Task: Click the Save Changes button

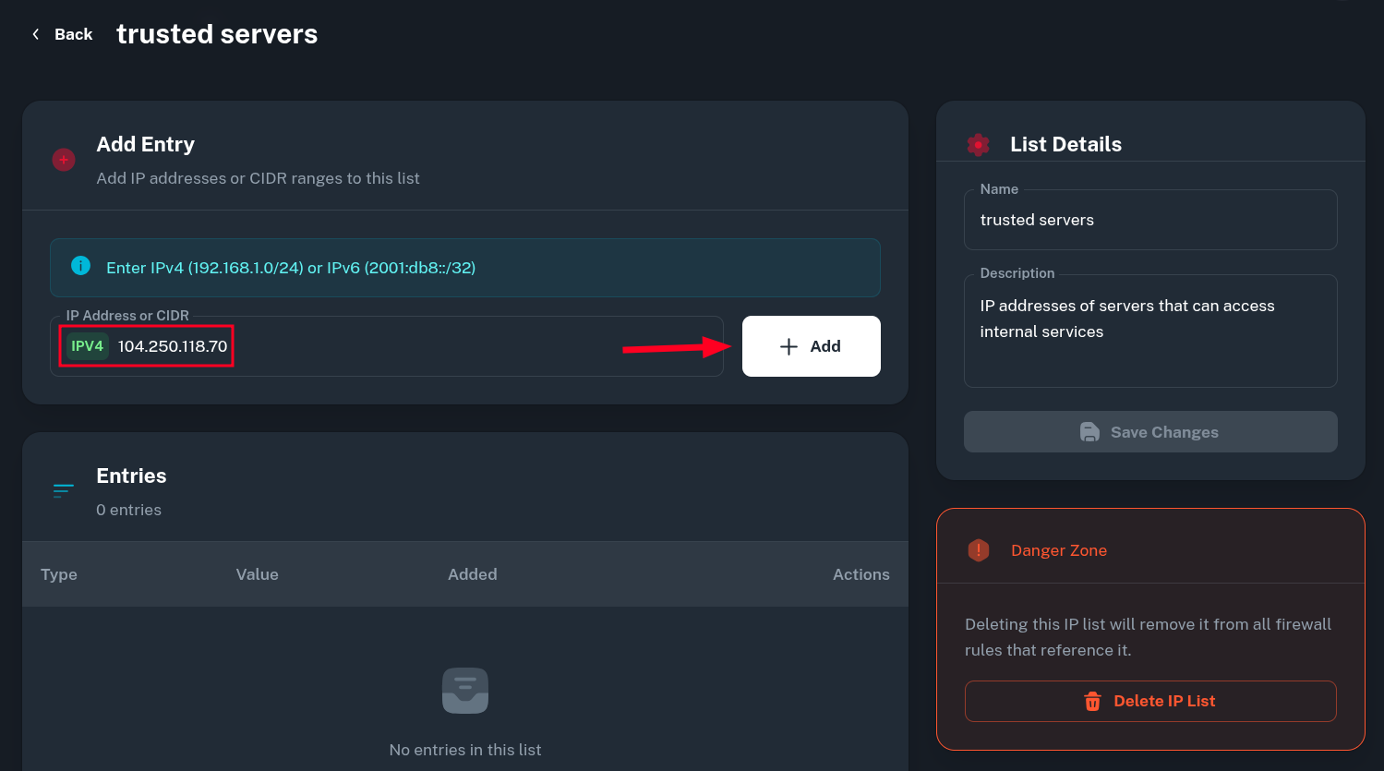Action: pos(1149,432)
